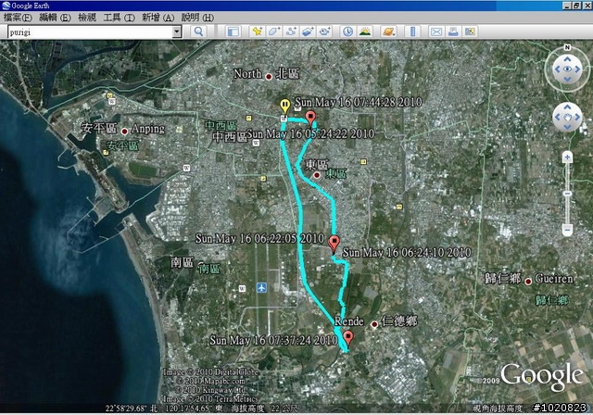Viewport: 593px width, 415px height.
Task: Click the search field containing purigi
Action: coord(90,32)
